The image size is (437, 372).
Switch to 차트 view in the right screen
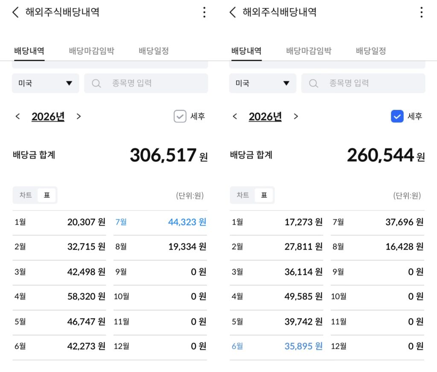(x=242, y=195)
